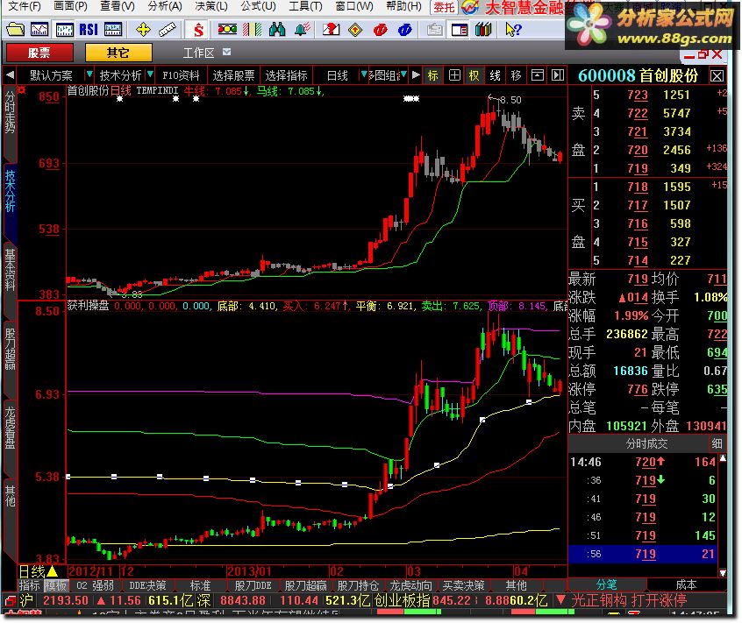The height and width of the screenshot is (623, 742).
Task: Click the 委托 order button
Action: [x=444, y=7]
